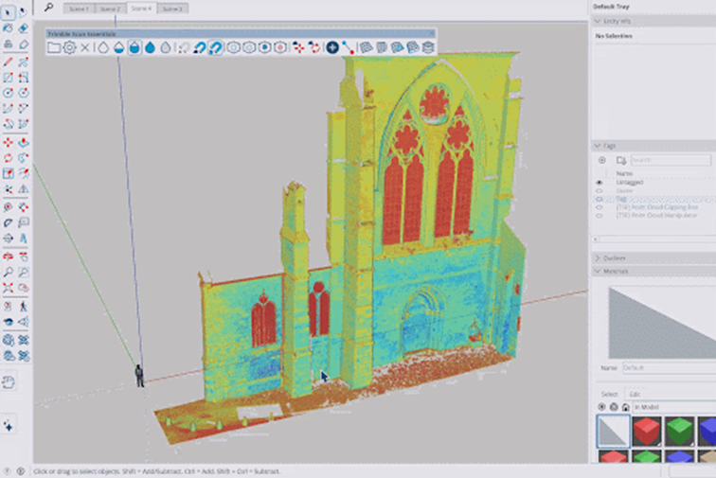Click the dark blue circle plus icon

(x=332, y=46)
